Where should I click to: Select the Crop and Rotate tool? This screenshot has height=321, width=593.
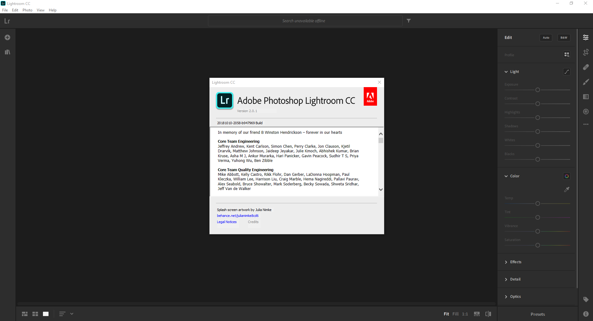click(x=586, y=52)
